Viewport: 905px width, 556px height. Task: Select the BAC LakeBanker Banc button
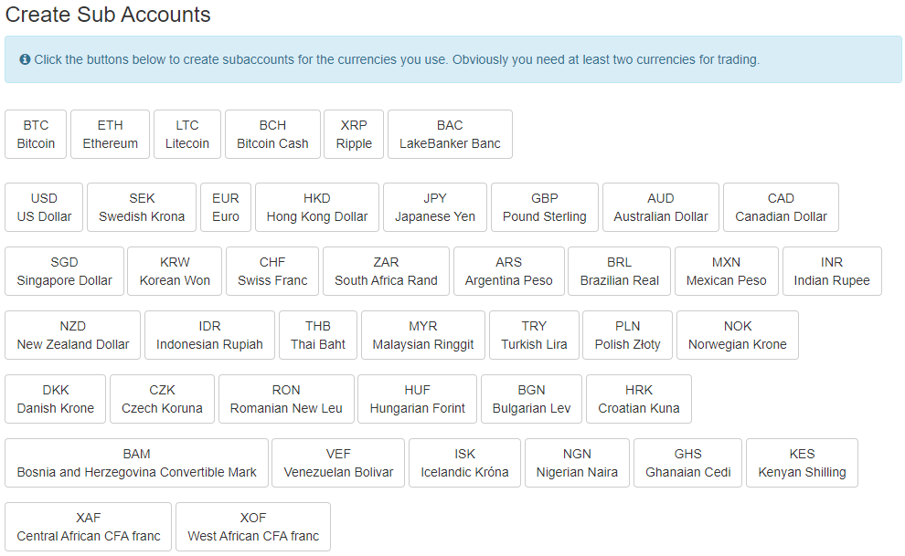tap(450, 134)
